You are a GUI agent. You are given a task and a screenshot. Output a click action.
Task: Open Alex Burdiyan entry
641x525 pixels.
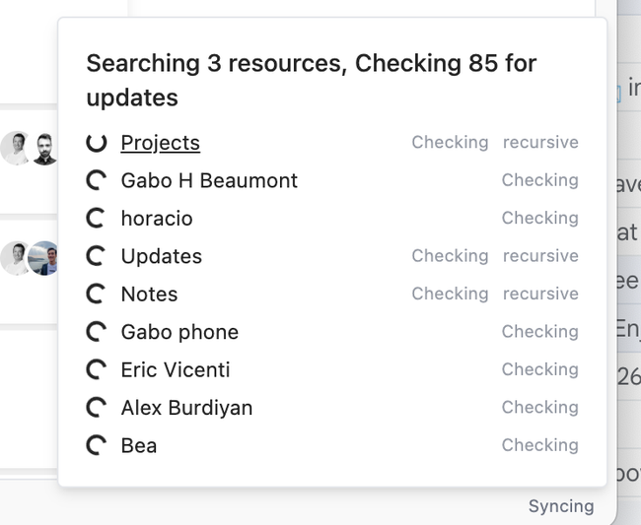point(186,408)
